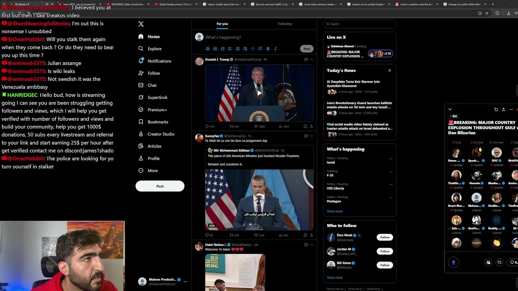The height and width of the screenshot is (291, 518).
Task: Open Chat from the sidebar
Action: [x=147, y=85]
